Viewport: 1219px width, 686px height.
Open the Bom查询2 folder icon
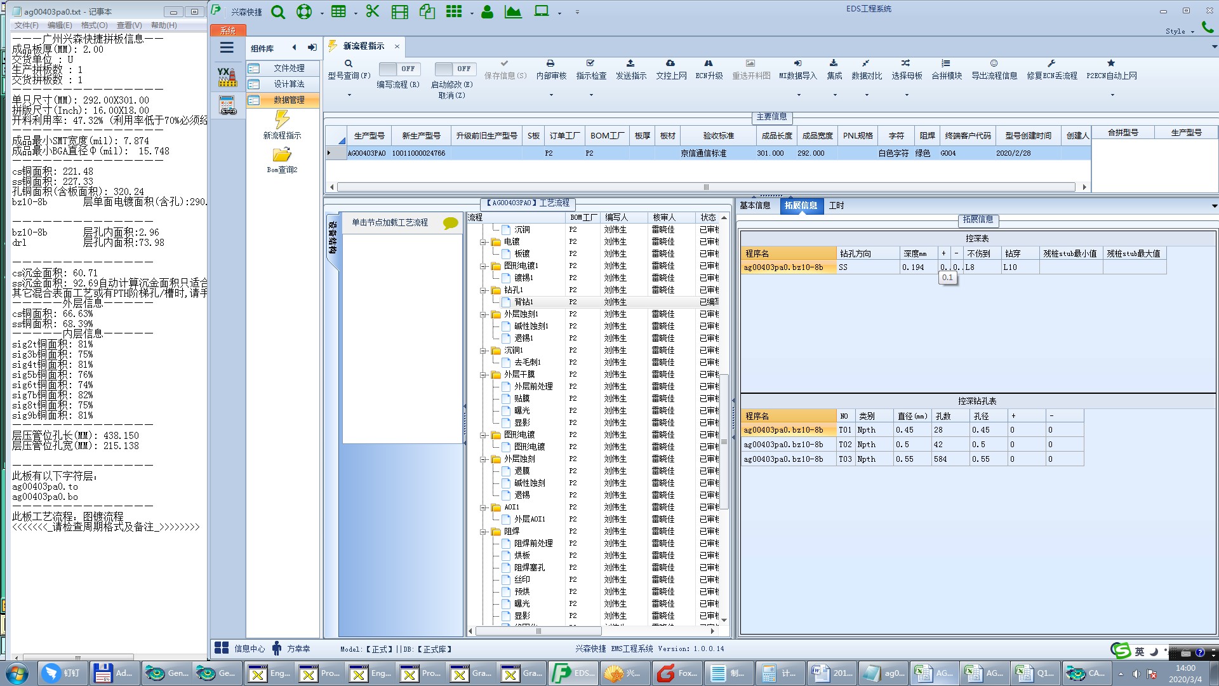pyautogui.click(x=282, y=155)
